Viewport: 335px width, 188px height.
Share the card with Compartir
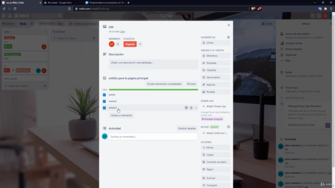[215, 185]
